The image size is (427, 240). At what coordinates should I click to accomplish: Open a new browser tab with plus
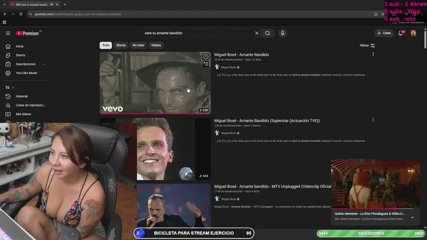click(65, 5)
